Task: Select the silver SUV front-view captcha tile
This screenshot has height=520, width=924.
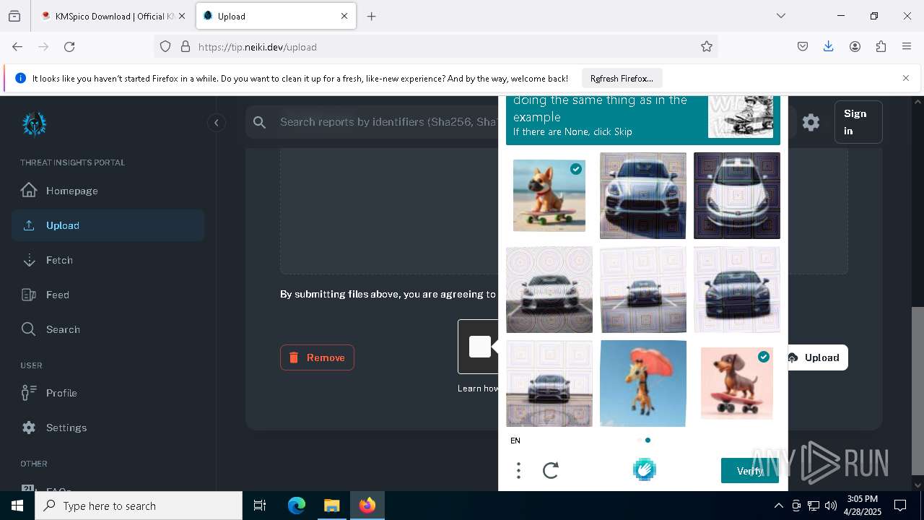Action: [643, 196]
